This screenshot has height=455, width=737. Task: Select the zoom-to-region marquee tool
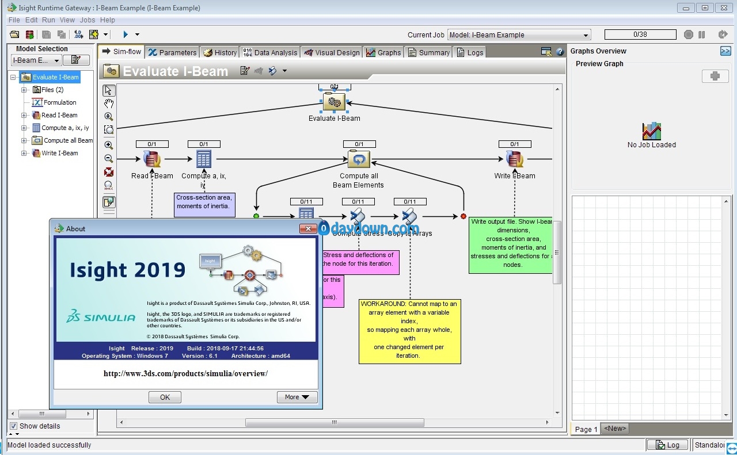coord(109,130)
